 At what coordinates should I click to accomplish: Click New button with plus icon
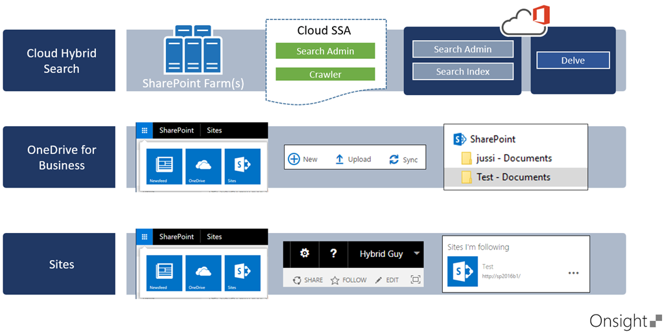click(x=303, y=159)
